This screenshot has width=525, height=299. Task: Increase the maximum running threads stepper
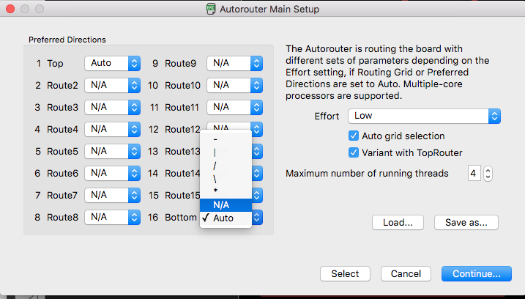coord(488,170)
